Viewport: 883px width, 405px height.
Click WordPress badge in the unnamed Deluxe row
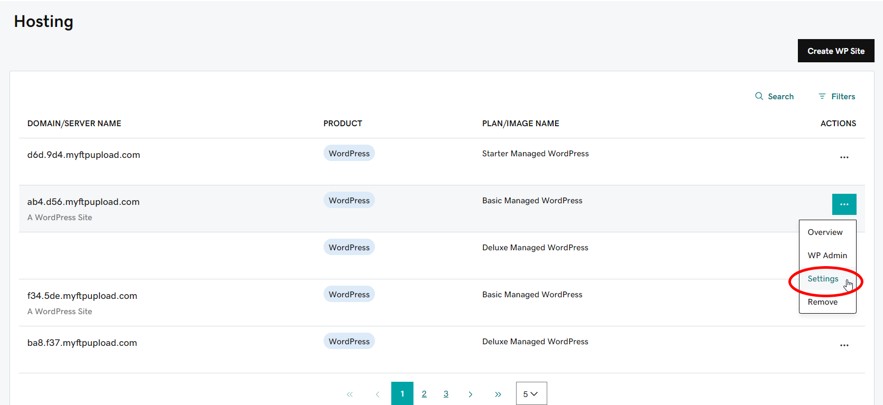(x=349, y=247)
